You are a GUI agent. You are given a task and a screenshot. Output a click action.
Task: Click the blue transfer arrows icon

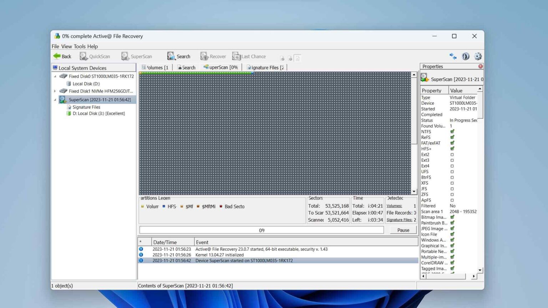453,56
